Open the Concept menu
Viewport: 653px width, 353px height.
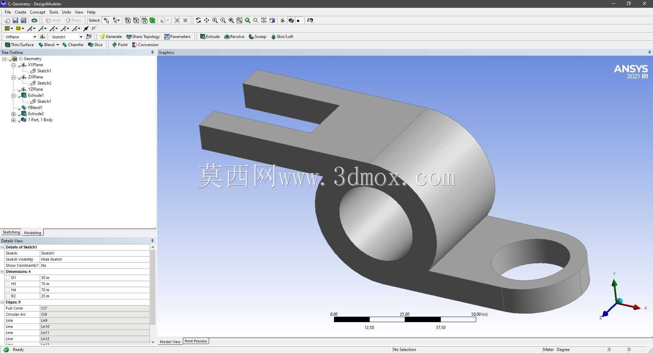click(37, 12)
